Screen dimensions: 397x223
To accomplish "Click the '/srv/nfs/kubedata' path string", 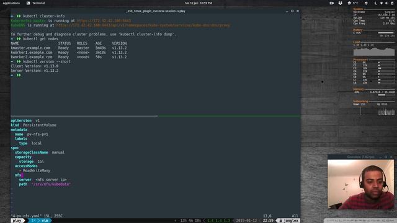I will 51,185.
